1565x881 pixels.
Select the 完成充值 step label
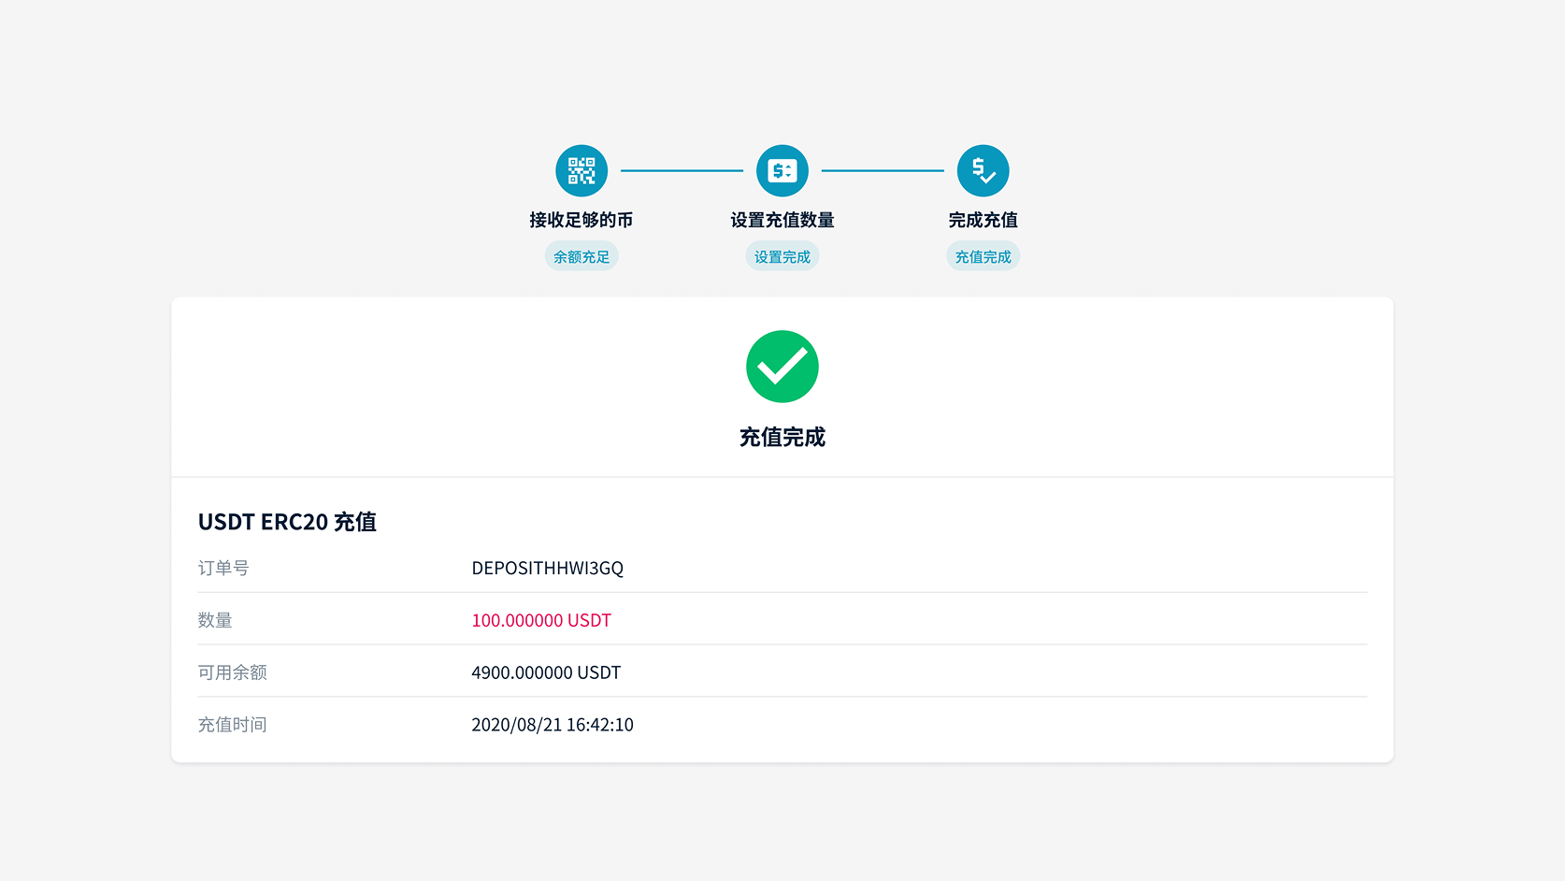pyautogui.click(x=984, y=220)
